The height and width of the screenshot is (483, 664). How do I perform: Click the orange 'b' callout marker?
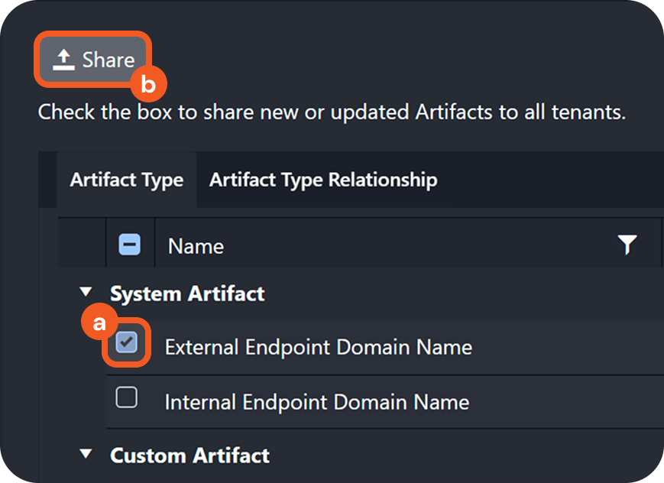[x=147, y=86]
